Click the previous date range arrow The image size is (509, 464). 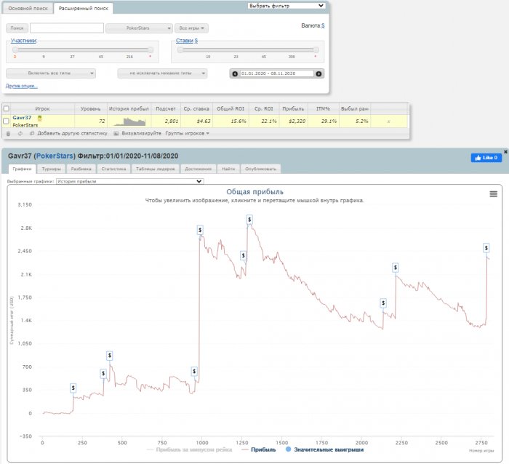tap(234, 73)
